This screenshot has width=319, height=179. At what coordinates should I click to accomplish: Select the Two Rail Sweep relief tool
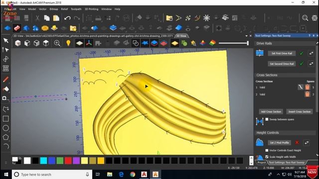[17, 28]
